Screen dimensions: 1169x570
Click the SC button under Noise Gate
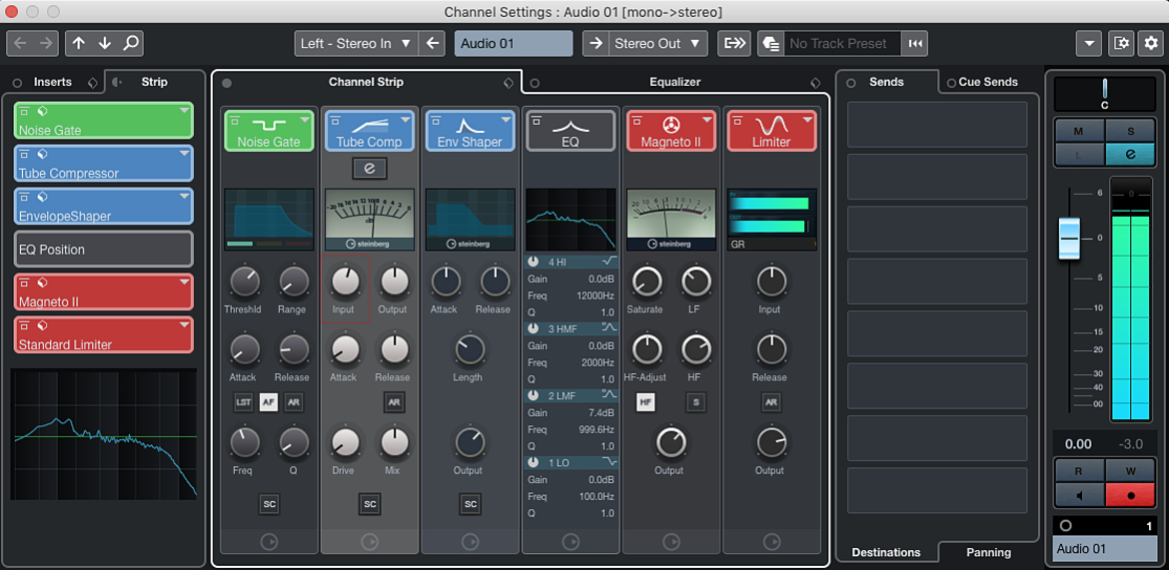pos(269,504)
